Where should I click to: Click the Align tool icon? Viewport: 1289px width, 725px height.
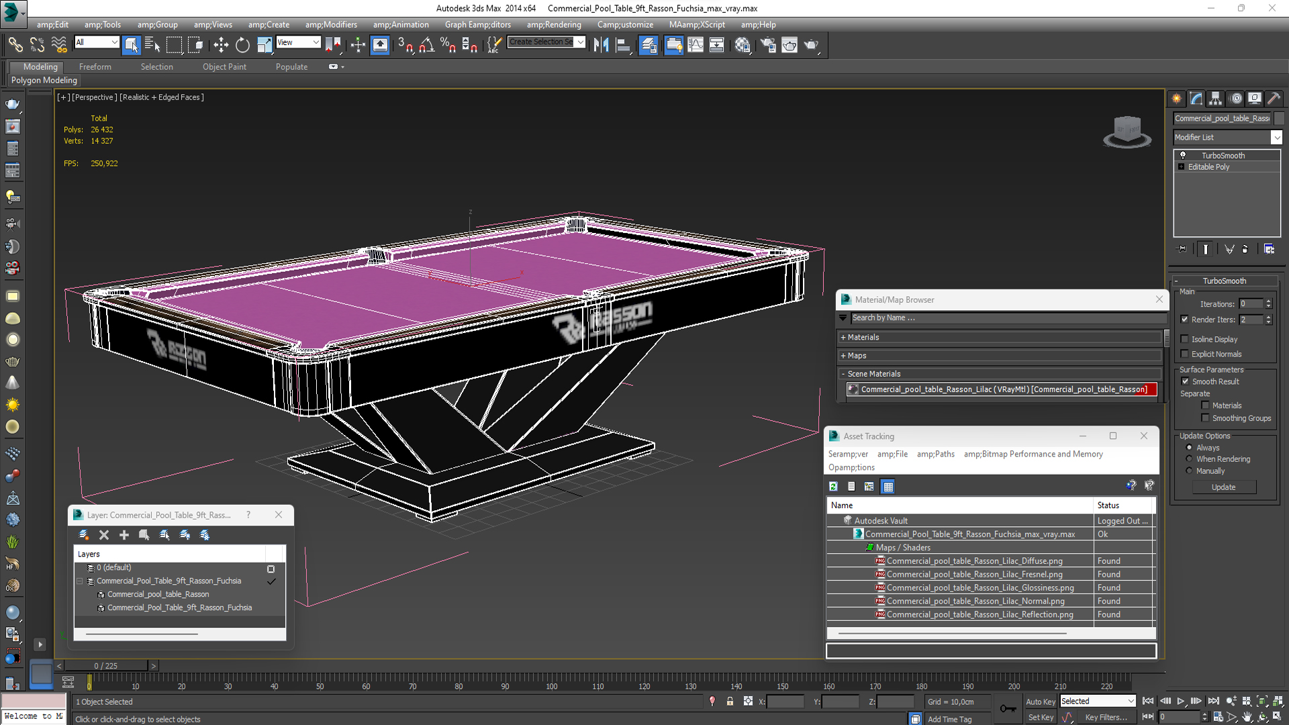(624, 45)
